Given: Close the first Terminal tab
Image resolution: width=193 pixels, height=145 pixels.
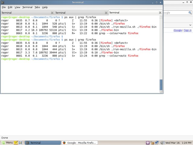Looking at the screenshot, I should tap(52, 13).
